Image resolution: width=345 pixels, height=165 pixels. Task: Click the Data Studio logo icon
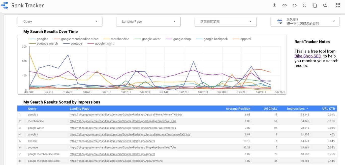[x=5, y=5]
